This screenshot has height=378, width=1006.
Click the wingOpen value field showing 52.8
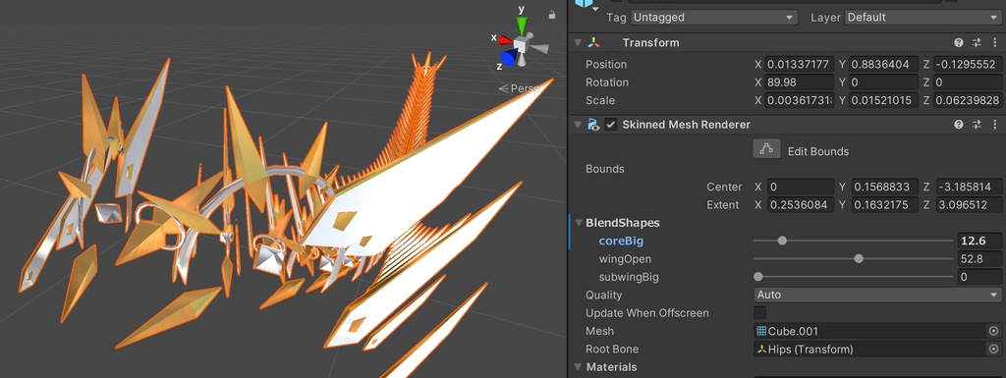(980, 259)
